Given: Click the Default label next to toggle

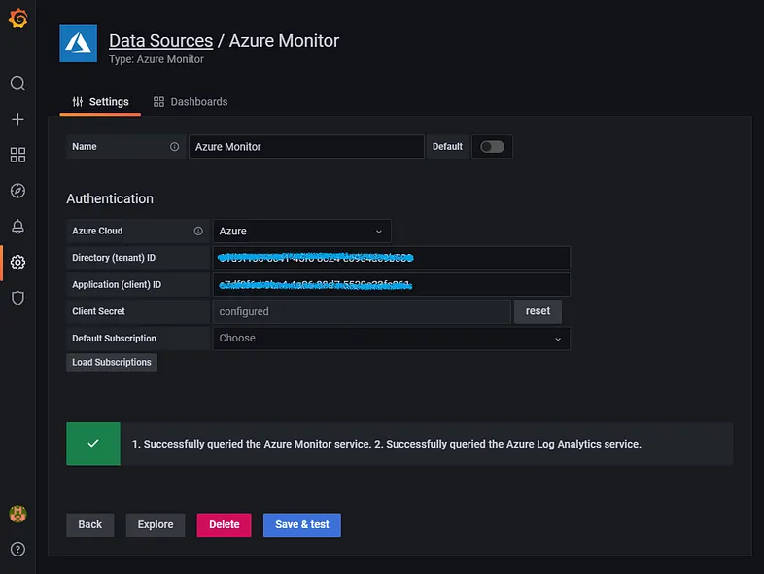Looking at the screenshot, I should 447,147.
